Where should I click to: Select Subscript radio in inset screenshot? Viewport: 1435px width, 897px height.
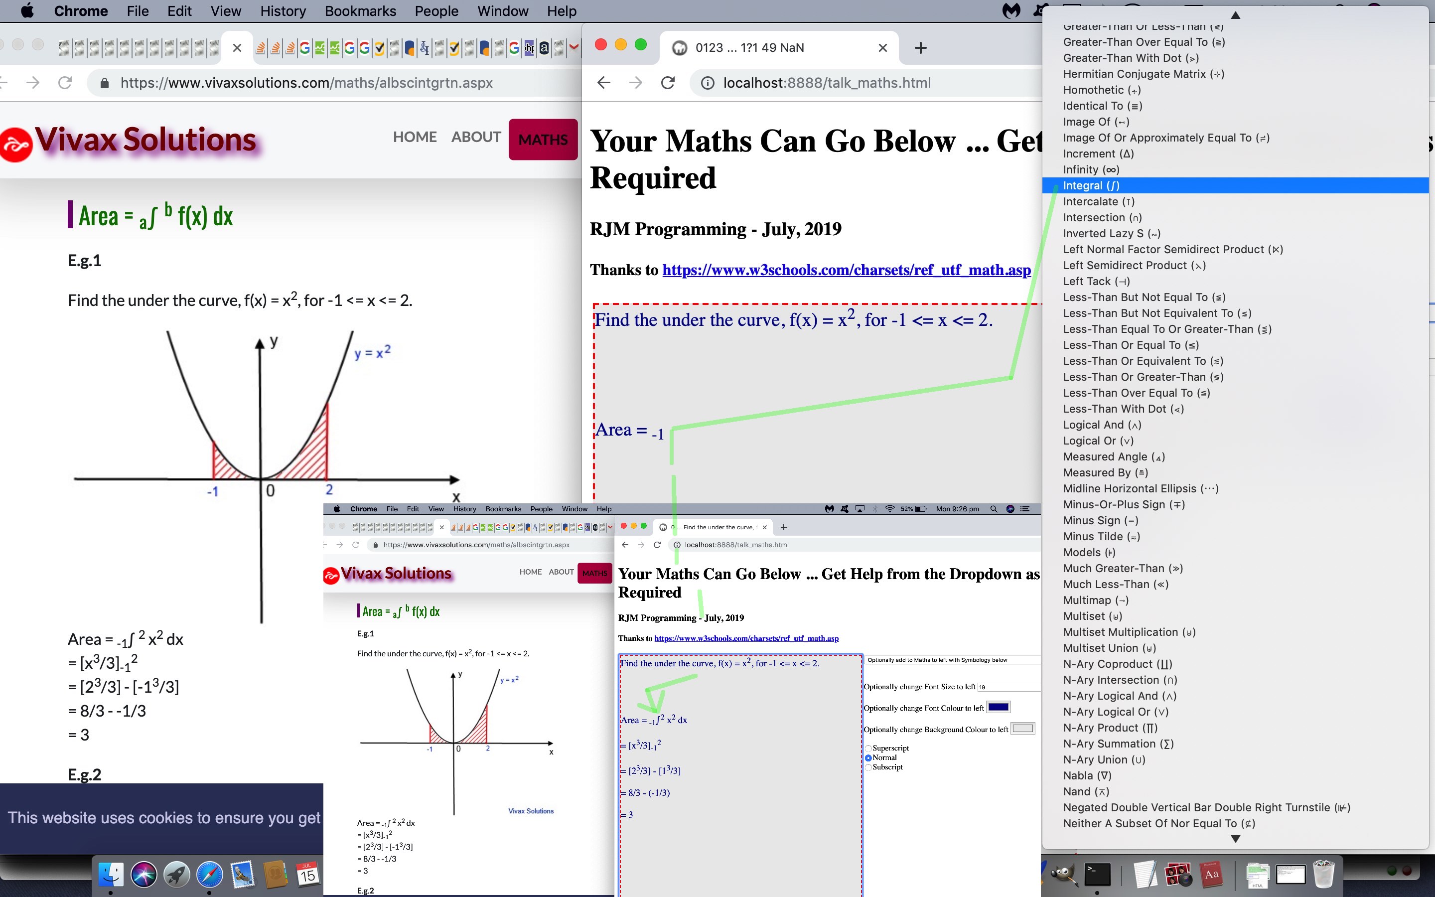click(868, 767)
